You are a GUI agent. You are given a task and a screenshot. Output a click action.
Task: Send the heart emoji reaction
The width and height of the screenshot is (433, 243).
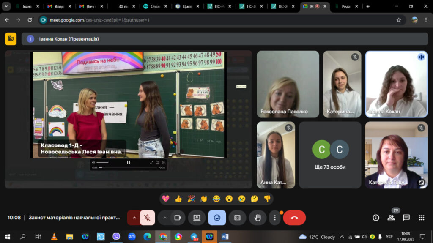[x=166, y=199]
